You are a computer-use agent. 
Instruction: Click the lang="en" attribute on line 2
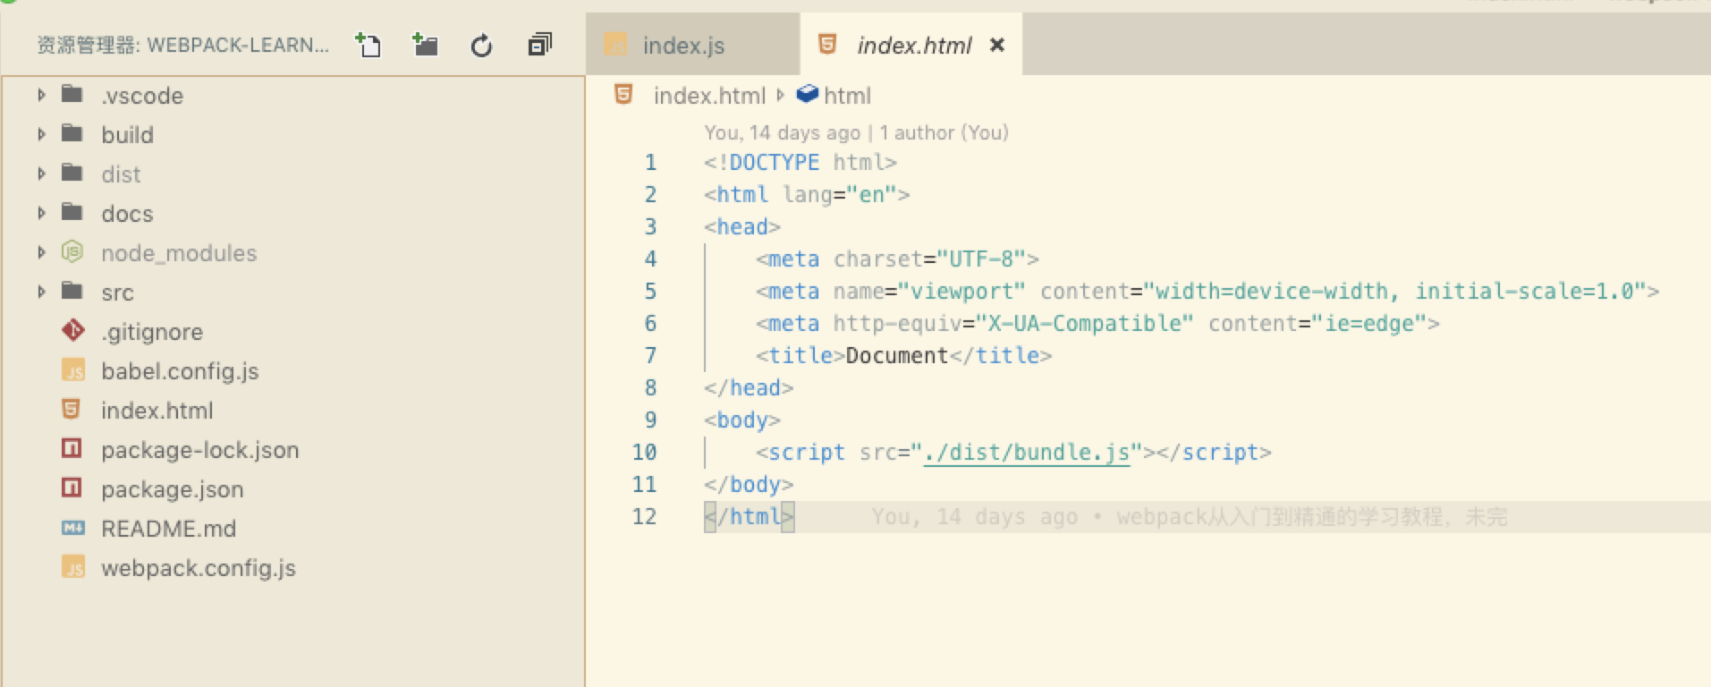click(x=840, y=195)
